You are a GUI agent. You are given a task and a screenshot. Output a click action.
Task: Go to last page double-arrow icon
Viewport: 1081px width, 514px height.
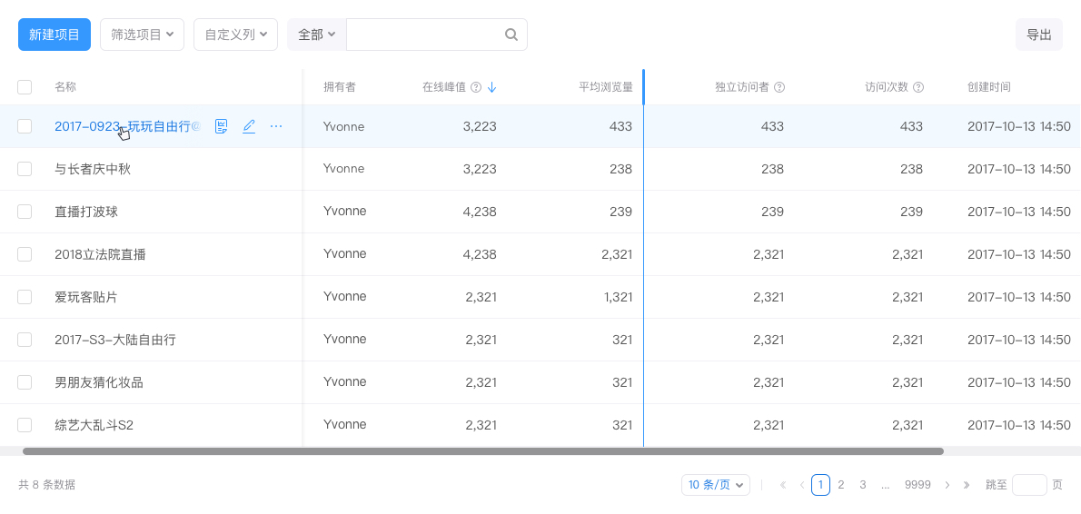click(x=967, y=485)
